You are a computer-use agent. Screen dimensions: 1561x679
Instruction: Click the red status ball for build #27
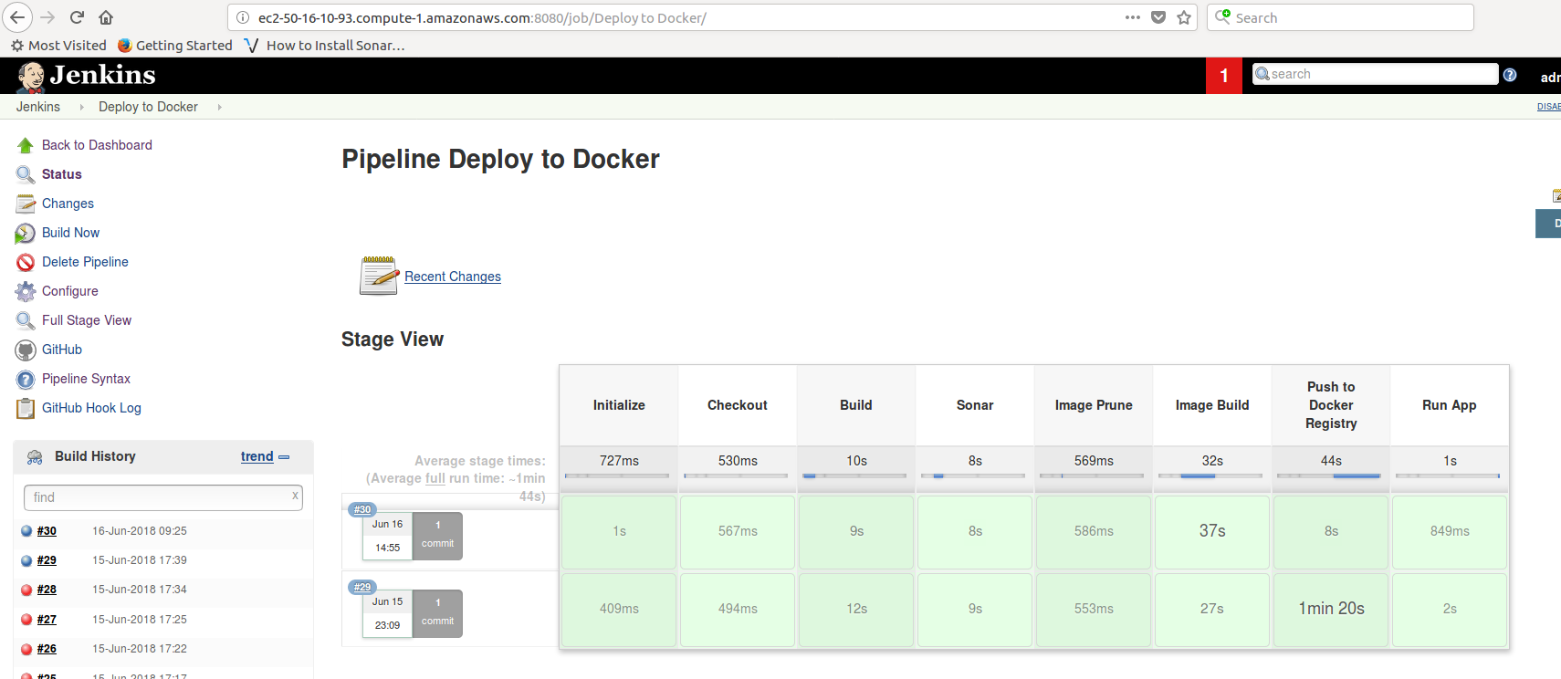pyautogui.click(x=26, y=620)
